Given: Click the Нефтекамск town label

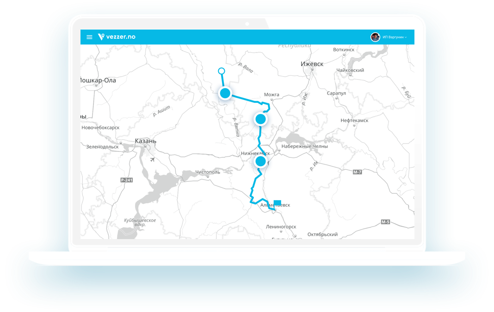Looking at the screenshot, I should click(x=354, y=120).
